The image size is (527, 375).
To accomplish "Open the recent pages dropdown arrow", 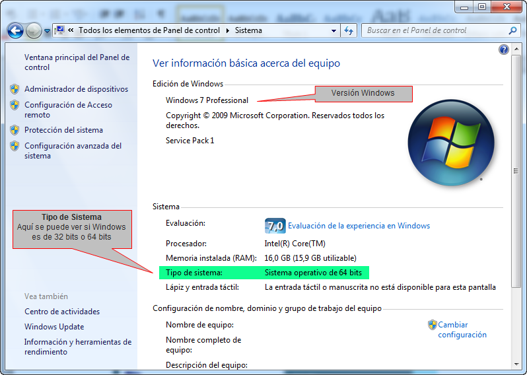I will point(47,31).
